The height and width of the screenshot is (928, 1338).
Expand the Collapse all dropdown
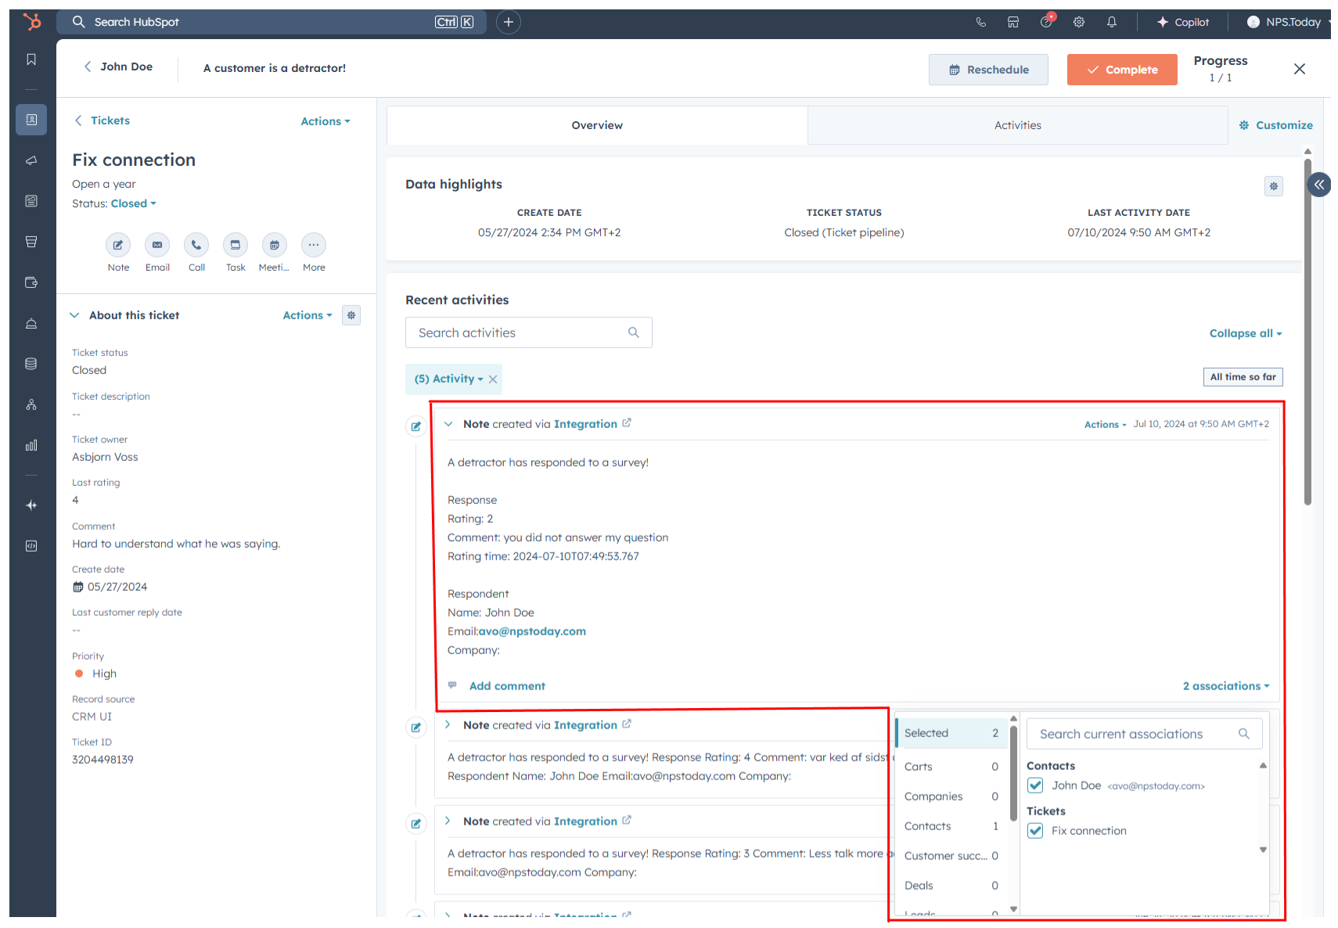[x=1245, y=333]
